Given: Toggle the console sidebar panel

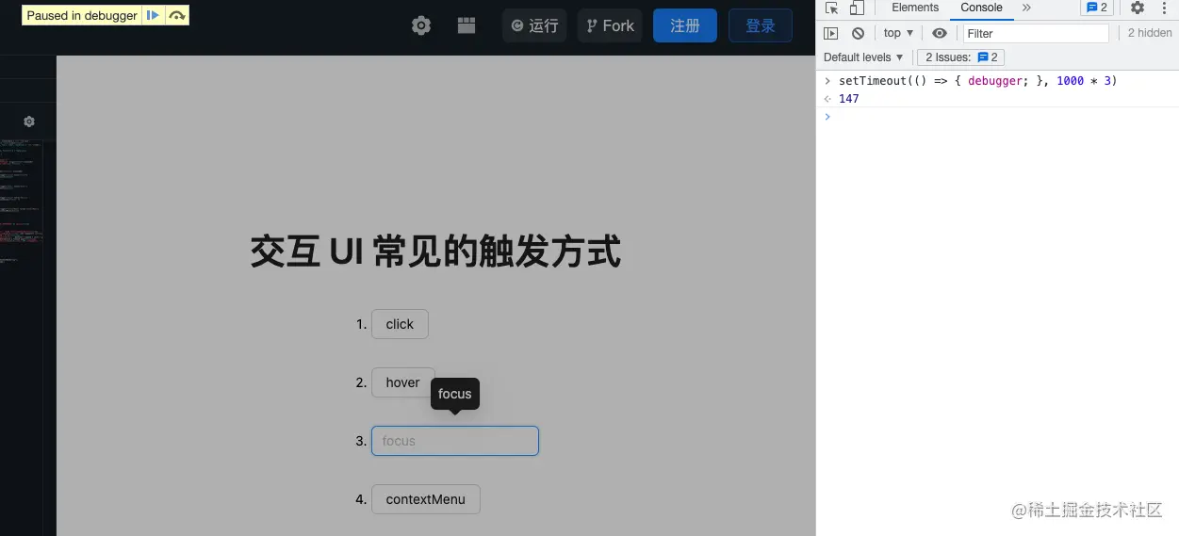Looking at the screenshot, I should click(x=830, y=33).
